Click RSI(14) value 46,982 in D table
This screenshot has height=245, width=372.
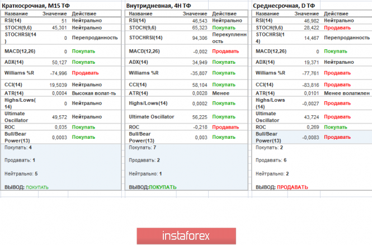point(312,21)
